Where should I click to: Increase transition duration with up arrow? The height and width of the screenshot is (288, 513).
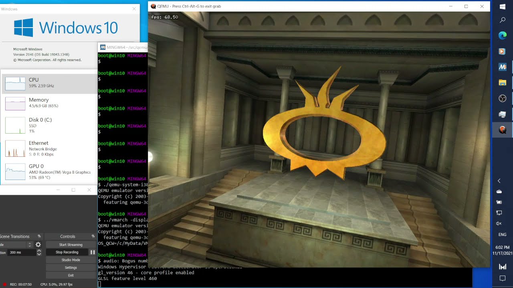coord(39,251)
